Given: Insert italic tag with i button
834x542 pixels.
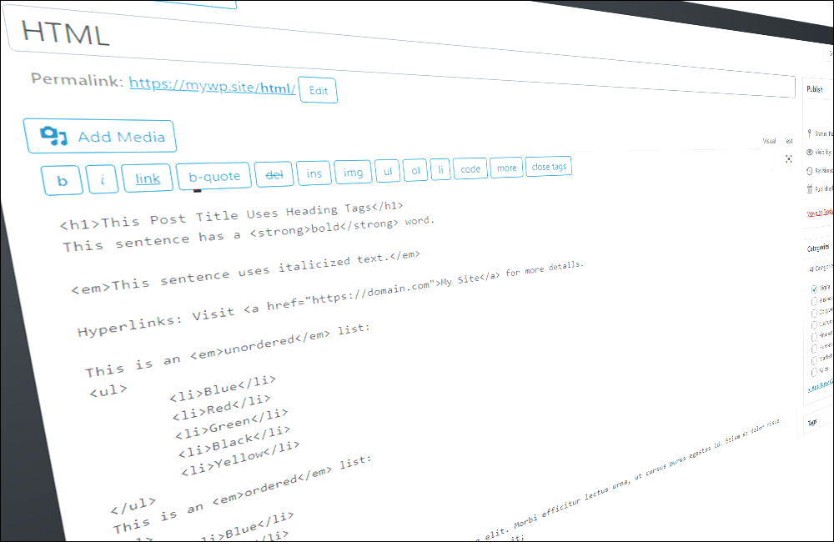Looking at the screenshot, I should [102, 179].
